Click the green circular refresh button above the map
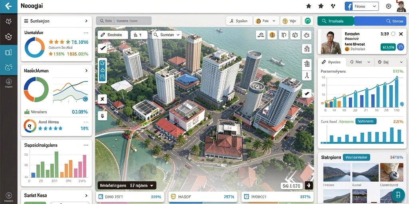Image resolution: width=409 pixels, height=204 pixels. (308, 21)
